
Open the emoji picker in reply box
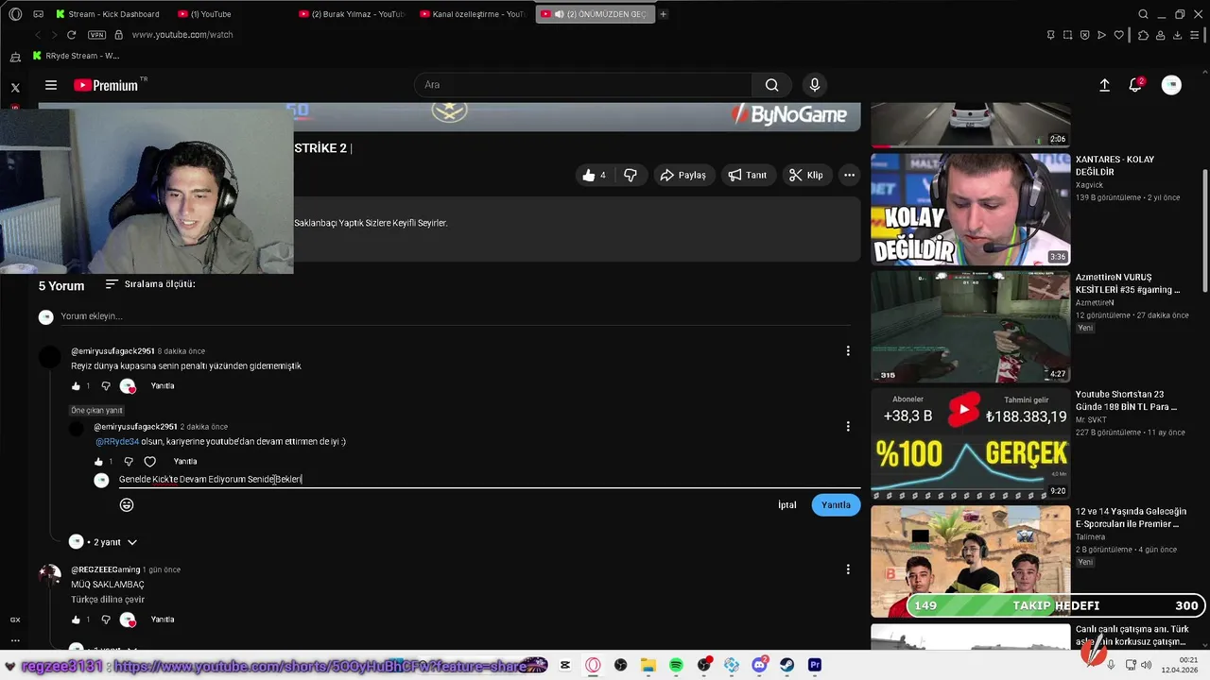coord(127,505)
